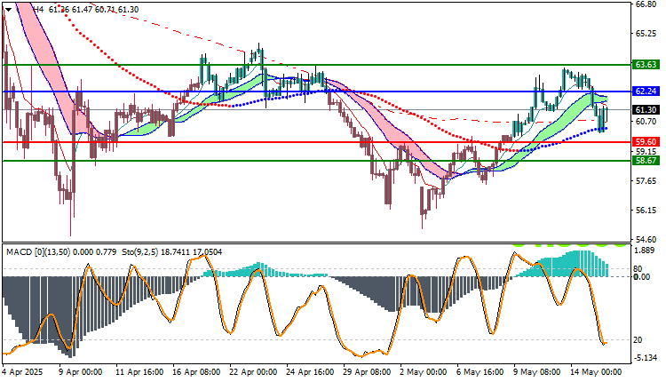
Task: Click the 1.889 indicator scale value
Action: point(645,251)
